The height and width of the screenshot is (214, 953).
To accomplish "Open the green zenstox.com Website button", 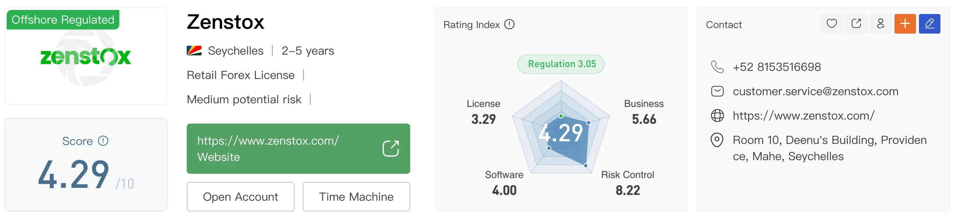I will [298, 149].
